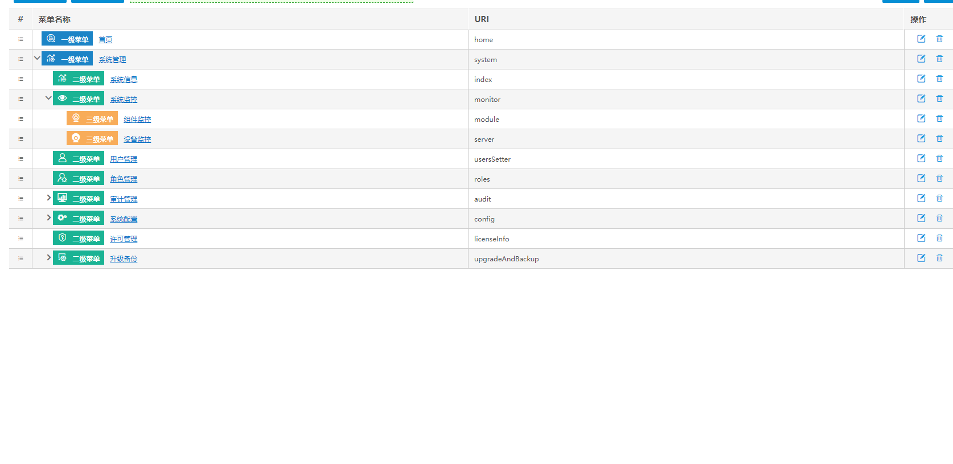Edit the 首页 home menu row
Image resolution: width=953 pixels, height=464 pixels.
(x=921, y=39)
